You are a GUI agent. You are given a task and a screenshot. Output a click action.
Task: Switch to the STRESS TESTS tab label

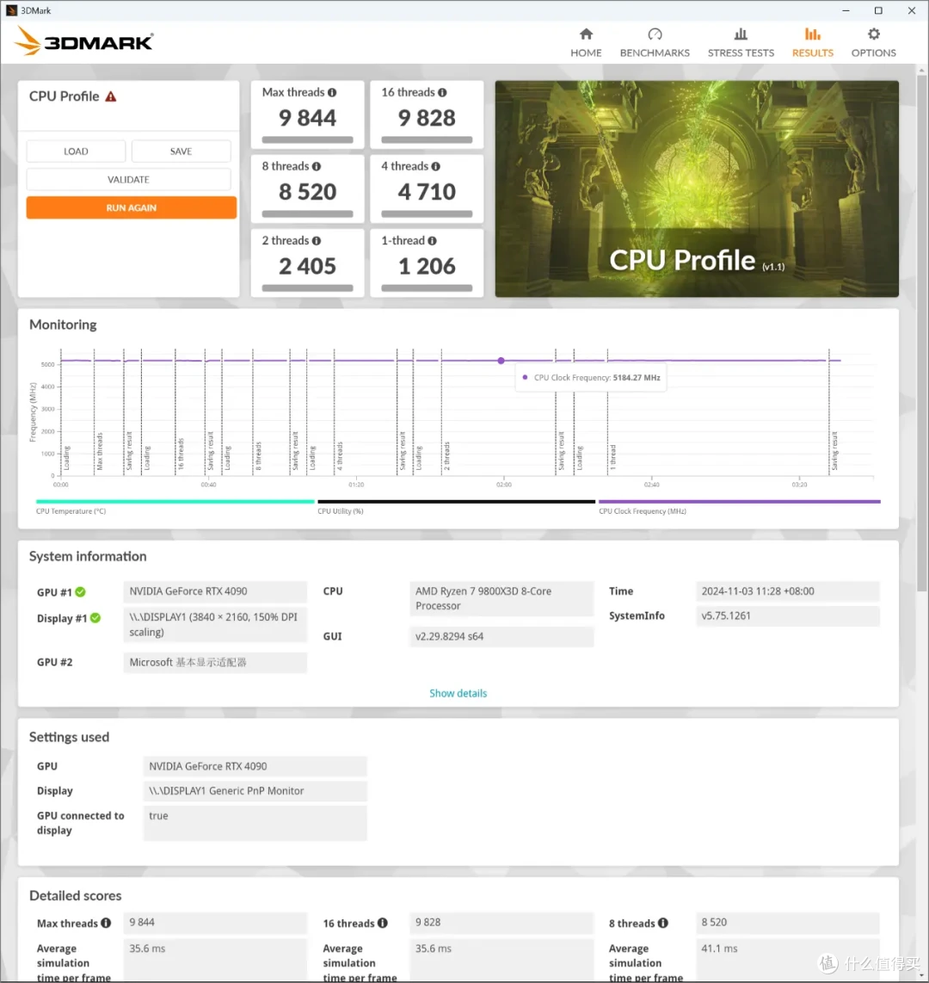pos(741,53)
